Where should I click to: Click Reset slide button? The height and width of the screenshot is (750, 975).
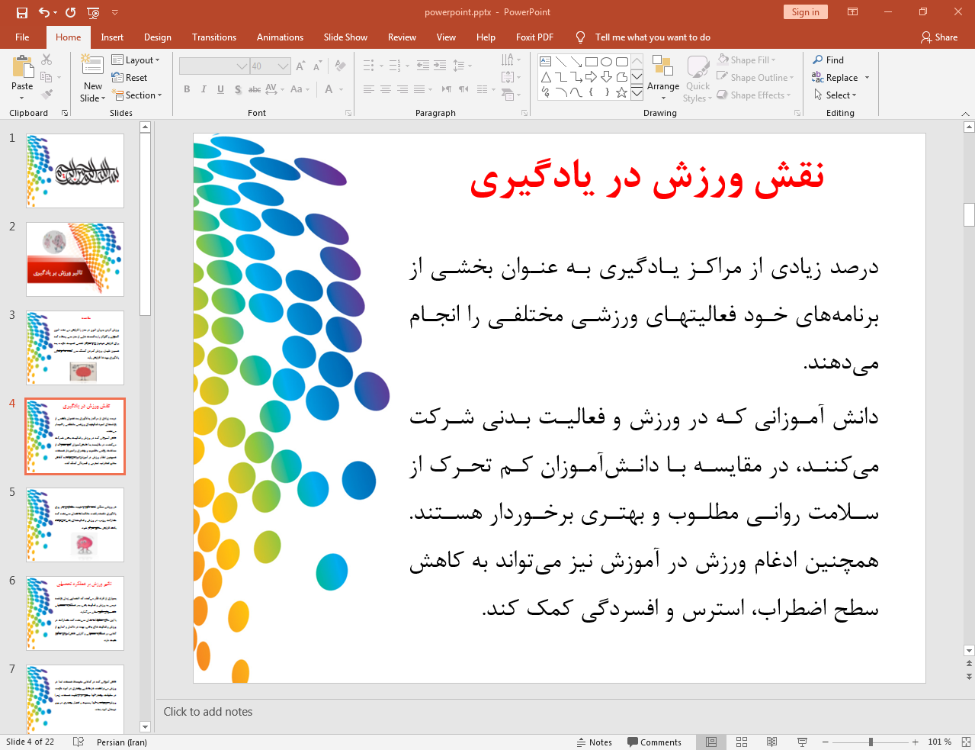pyautogui.click(x=130, y=78)
